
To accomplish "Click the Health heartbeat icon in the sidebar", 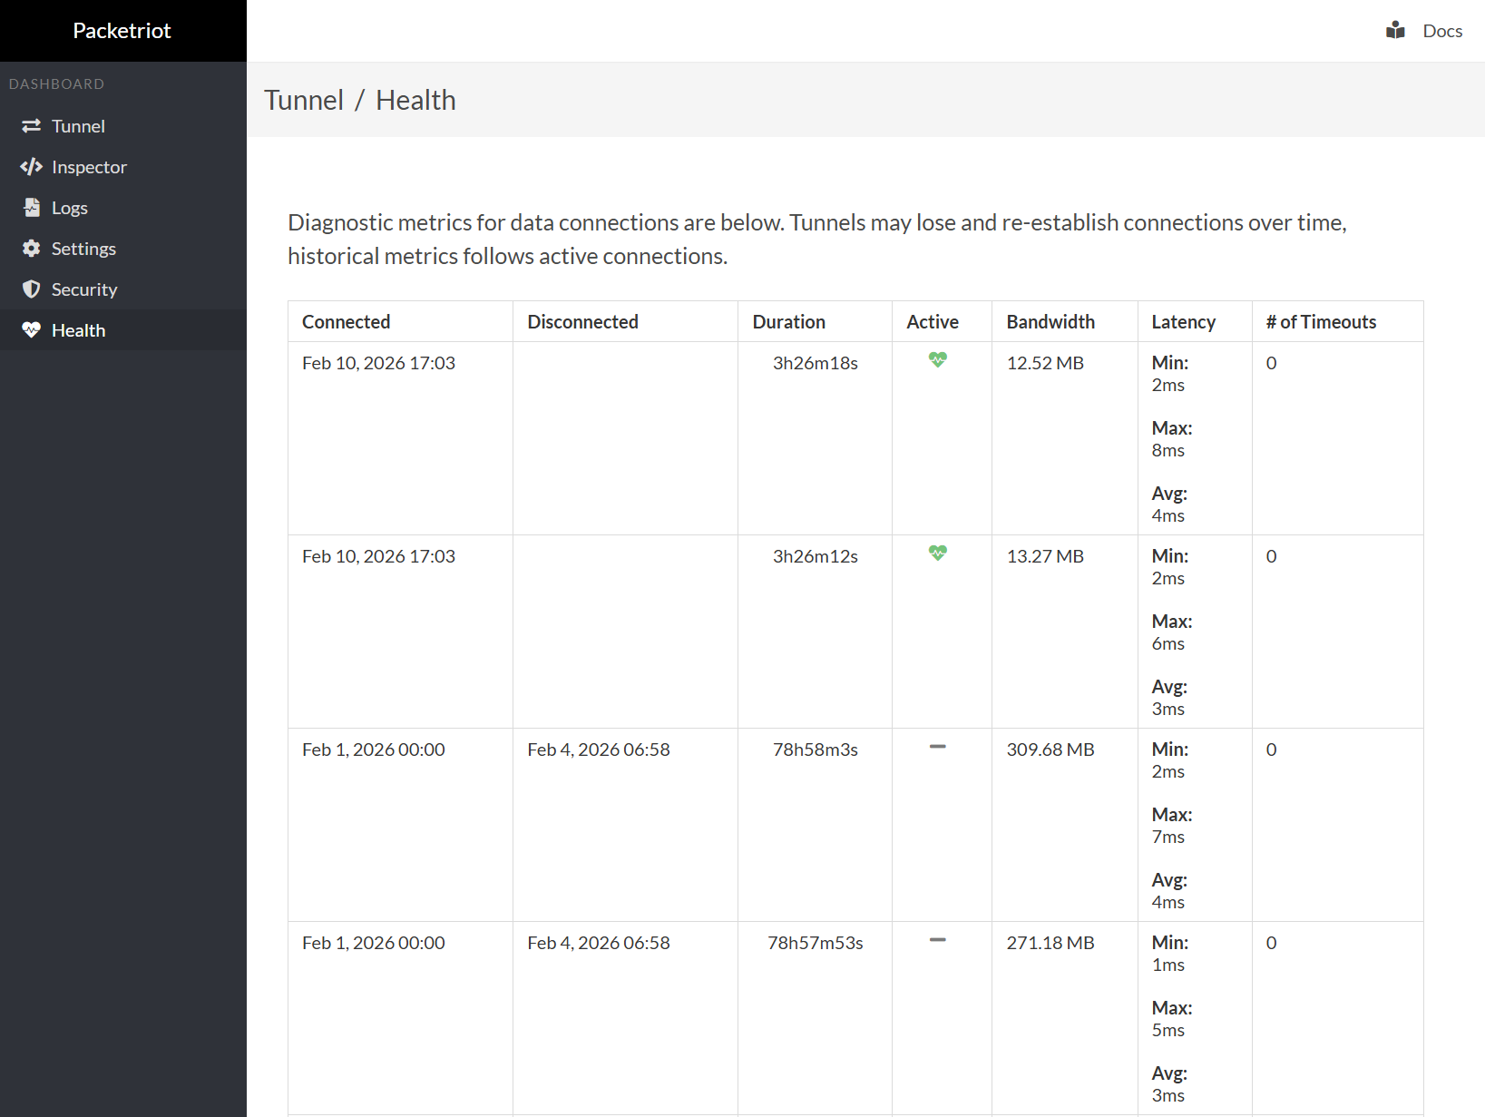I will pos(31,330).
